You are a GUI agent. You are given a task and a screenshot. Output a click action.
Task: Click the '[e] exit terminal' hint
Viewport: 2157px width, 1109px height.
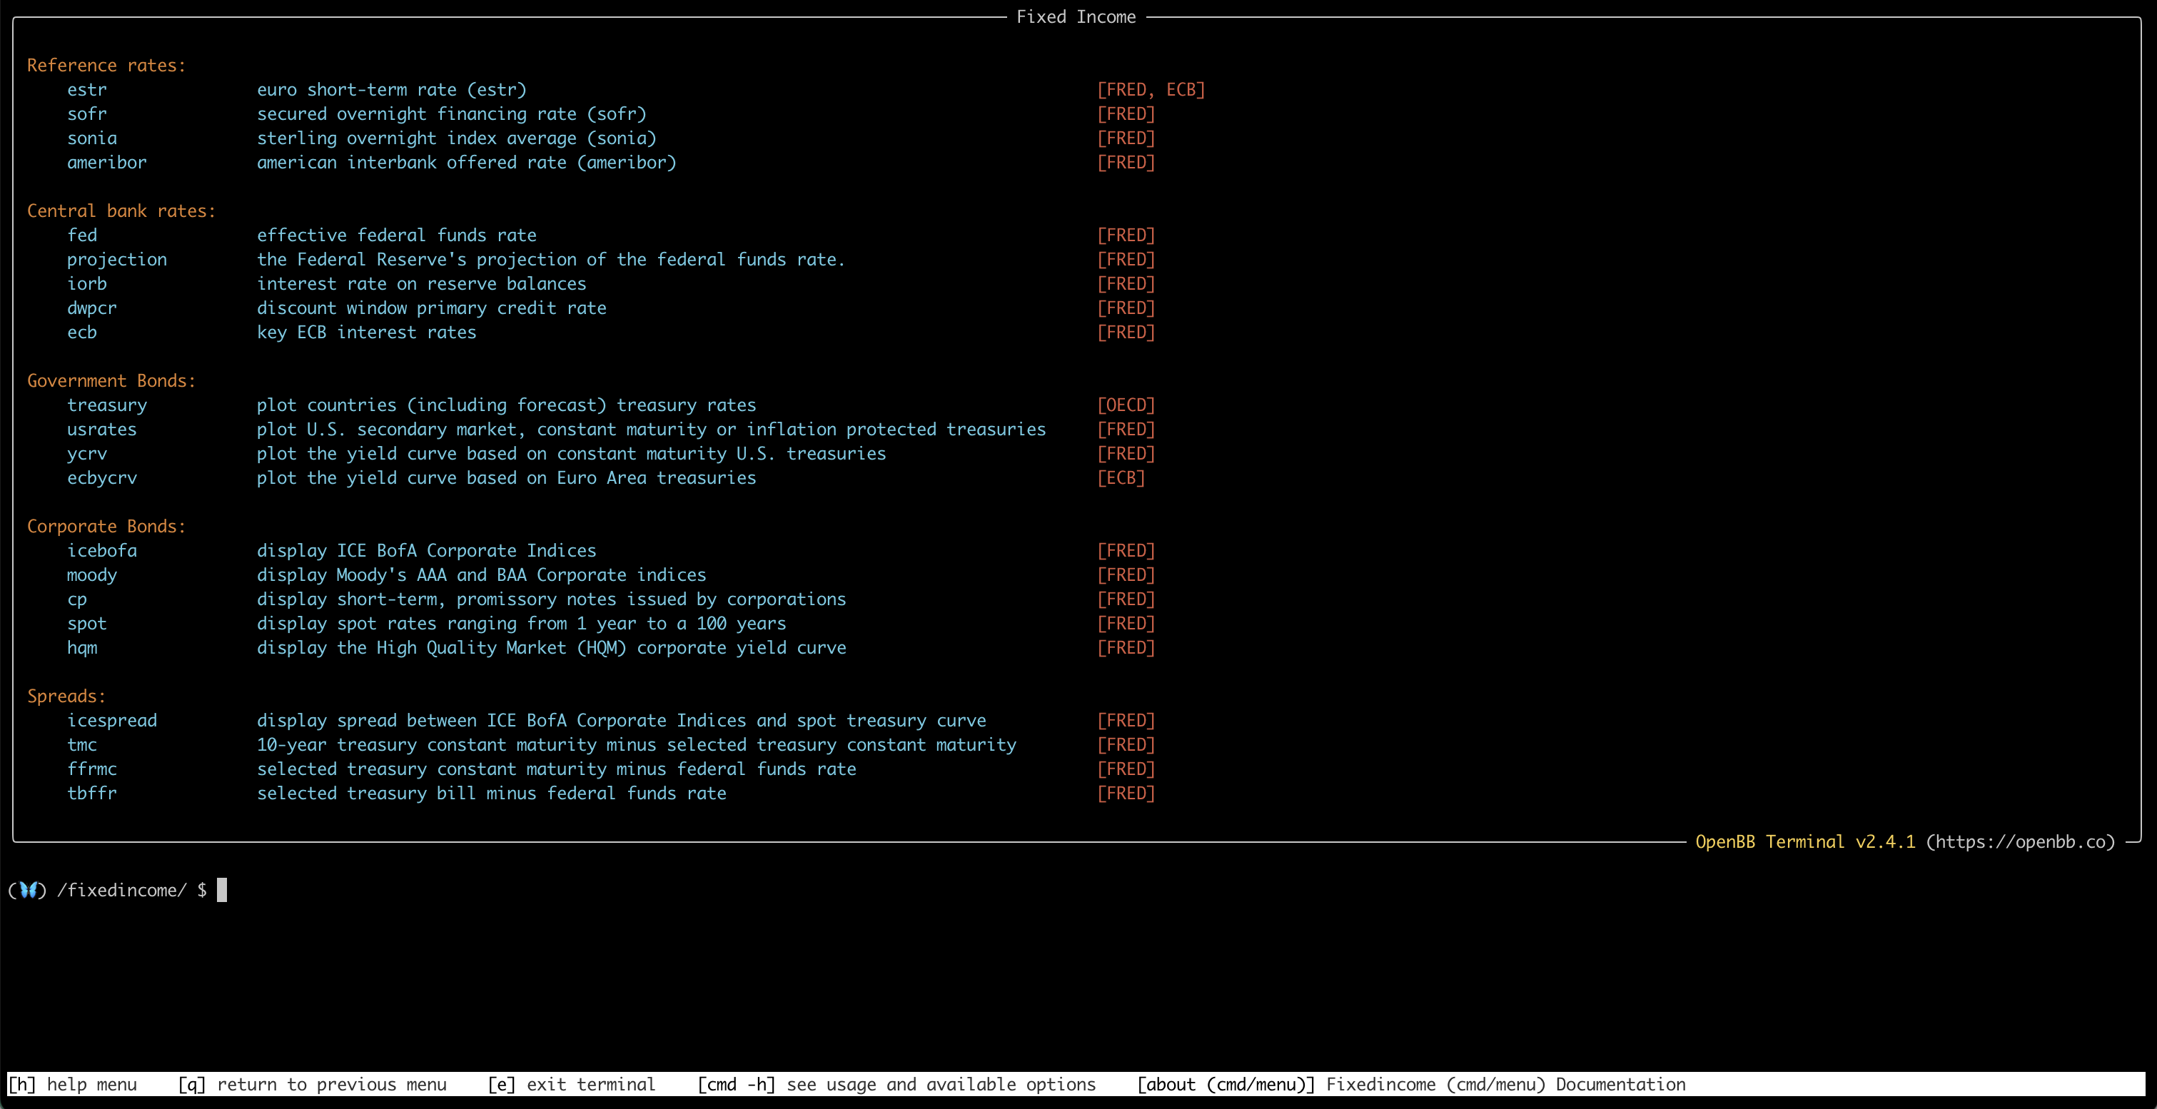[x=572, y=1085]
